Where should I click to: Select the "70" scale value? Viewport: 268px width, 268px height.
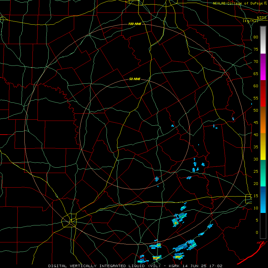256,62
